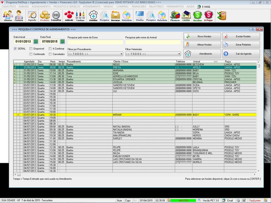Enable the Disponível checkbox
This screenshot has width=271, height=203.
coord(31,49)
